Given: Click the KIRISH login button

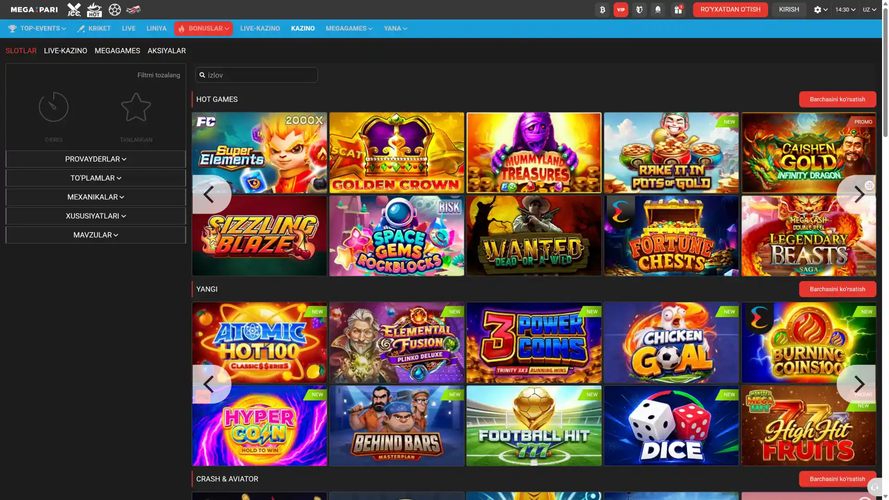Looking at the screenshot, I should [x=789, y=10].
